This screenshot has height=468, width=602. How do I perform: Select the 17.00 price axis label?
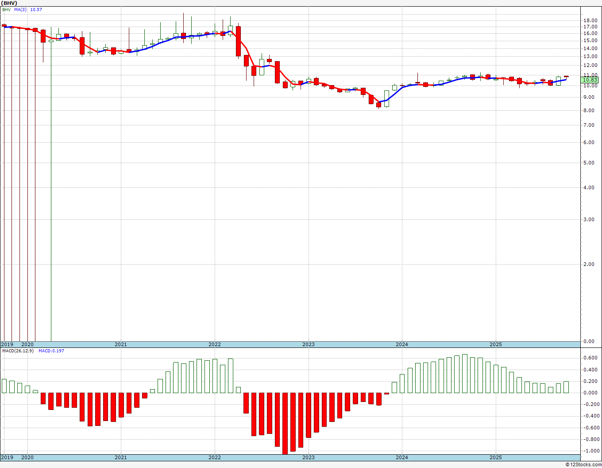[590, 27]
